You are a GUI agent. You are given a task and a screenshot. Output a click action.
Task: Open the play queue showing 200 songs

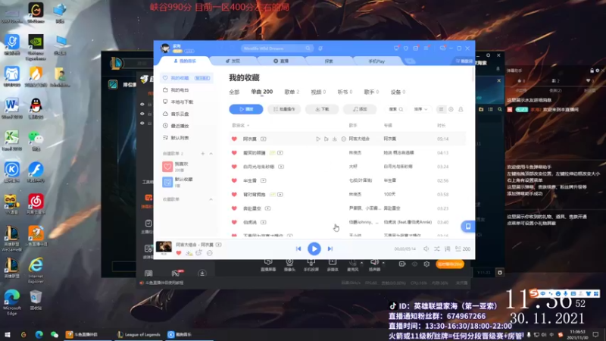[x=463, y=249]
